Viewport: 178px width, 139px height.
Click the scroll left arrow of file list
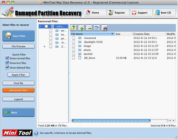170,121
